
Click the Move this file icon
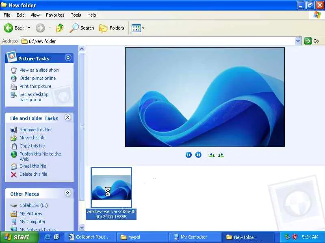[14, 138]
